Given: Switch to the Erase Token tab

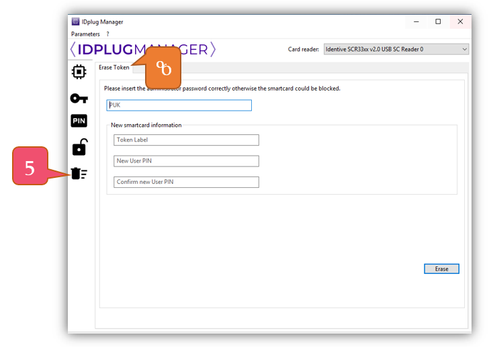Looking at the screenshot, I should tap(114, 68).
